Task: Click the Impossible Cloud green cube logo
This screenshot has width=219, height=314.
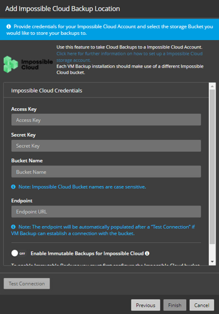Action: [11, 64]
